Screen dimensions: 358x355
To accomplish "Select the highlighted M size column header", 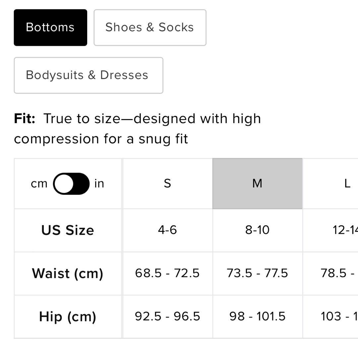I will (x=257, y=183).
